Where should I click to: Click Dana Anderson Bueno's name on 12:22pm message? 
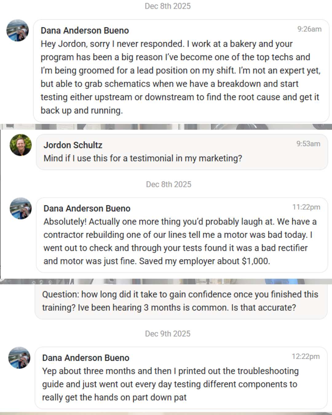pos(86,358)
